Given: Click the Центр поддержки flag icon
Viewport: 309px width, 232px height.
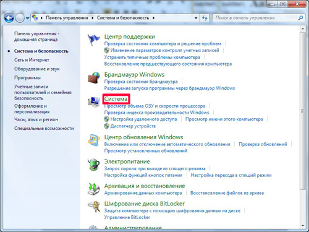Looking at the screenshot, I should tap(93, 40).
